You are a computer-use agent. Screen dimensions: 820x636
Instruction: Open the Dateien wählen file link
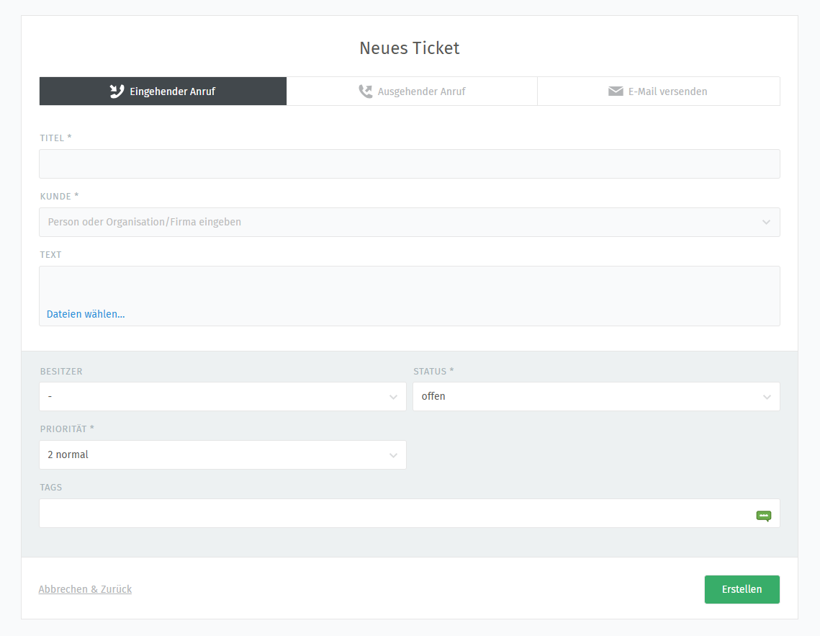point(86,314)
